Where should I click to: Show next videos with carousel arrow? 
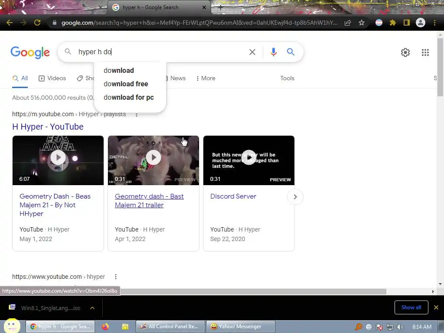click(x=295, y=197)
